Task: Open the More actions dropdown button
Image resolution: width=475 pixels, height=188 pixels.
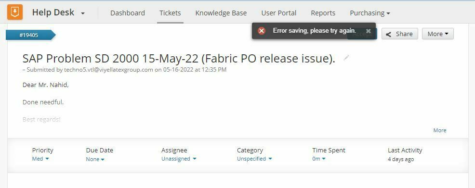Action: [438, 34]
